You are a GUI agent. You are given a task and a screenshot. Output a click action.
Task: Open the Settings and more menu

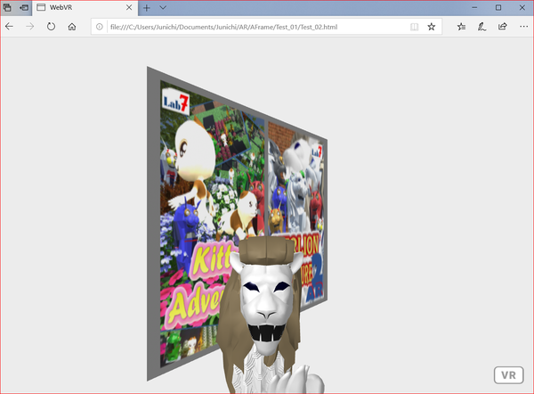[524, 27]
